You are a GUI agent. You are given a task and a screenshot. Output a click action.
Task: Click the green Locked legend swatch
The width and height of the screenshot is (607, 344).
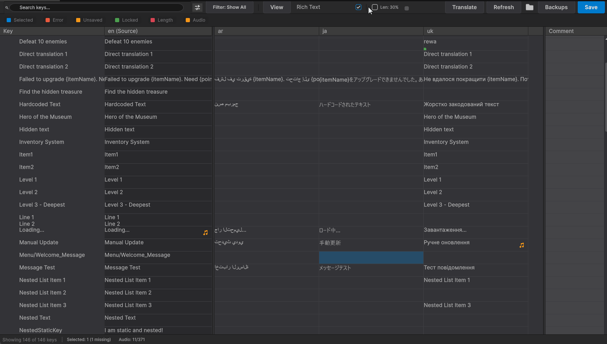(x=117, y=20)
